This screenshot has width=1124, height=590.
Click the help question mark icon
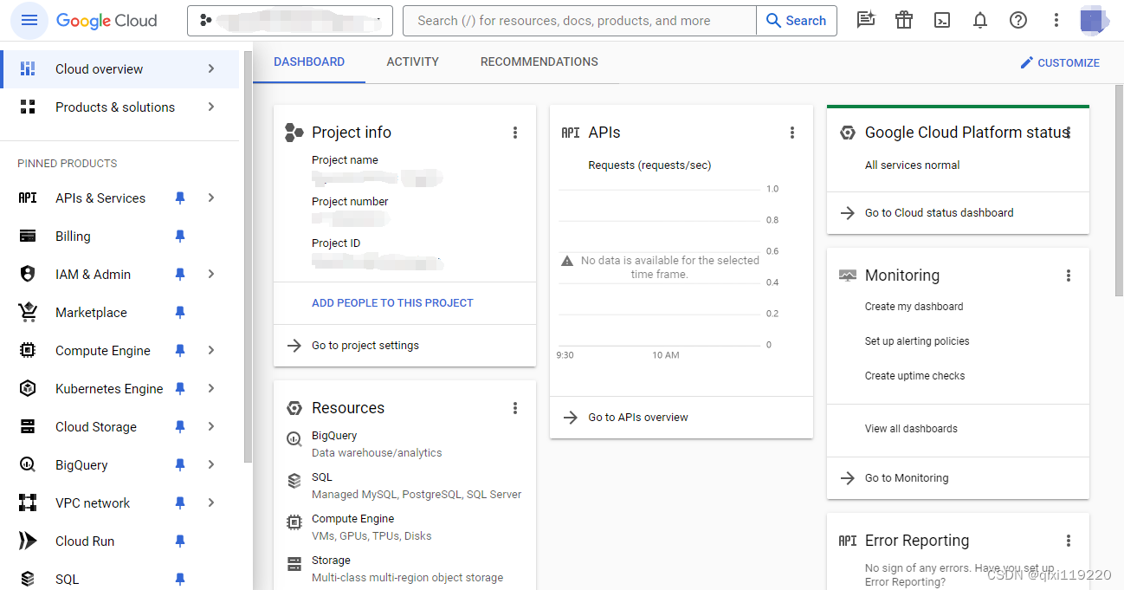point(1018,21)
